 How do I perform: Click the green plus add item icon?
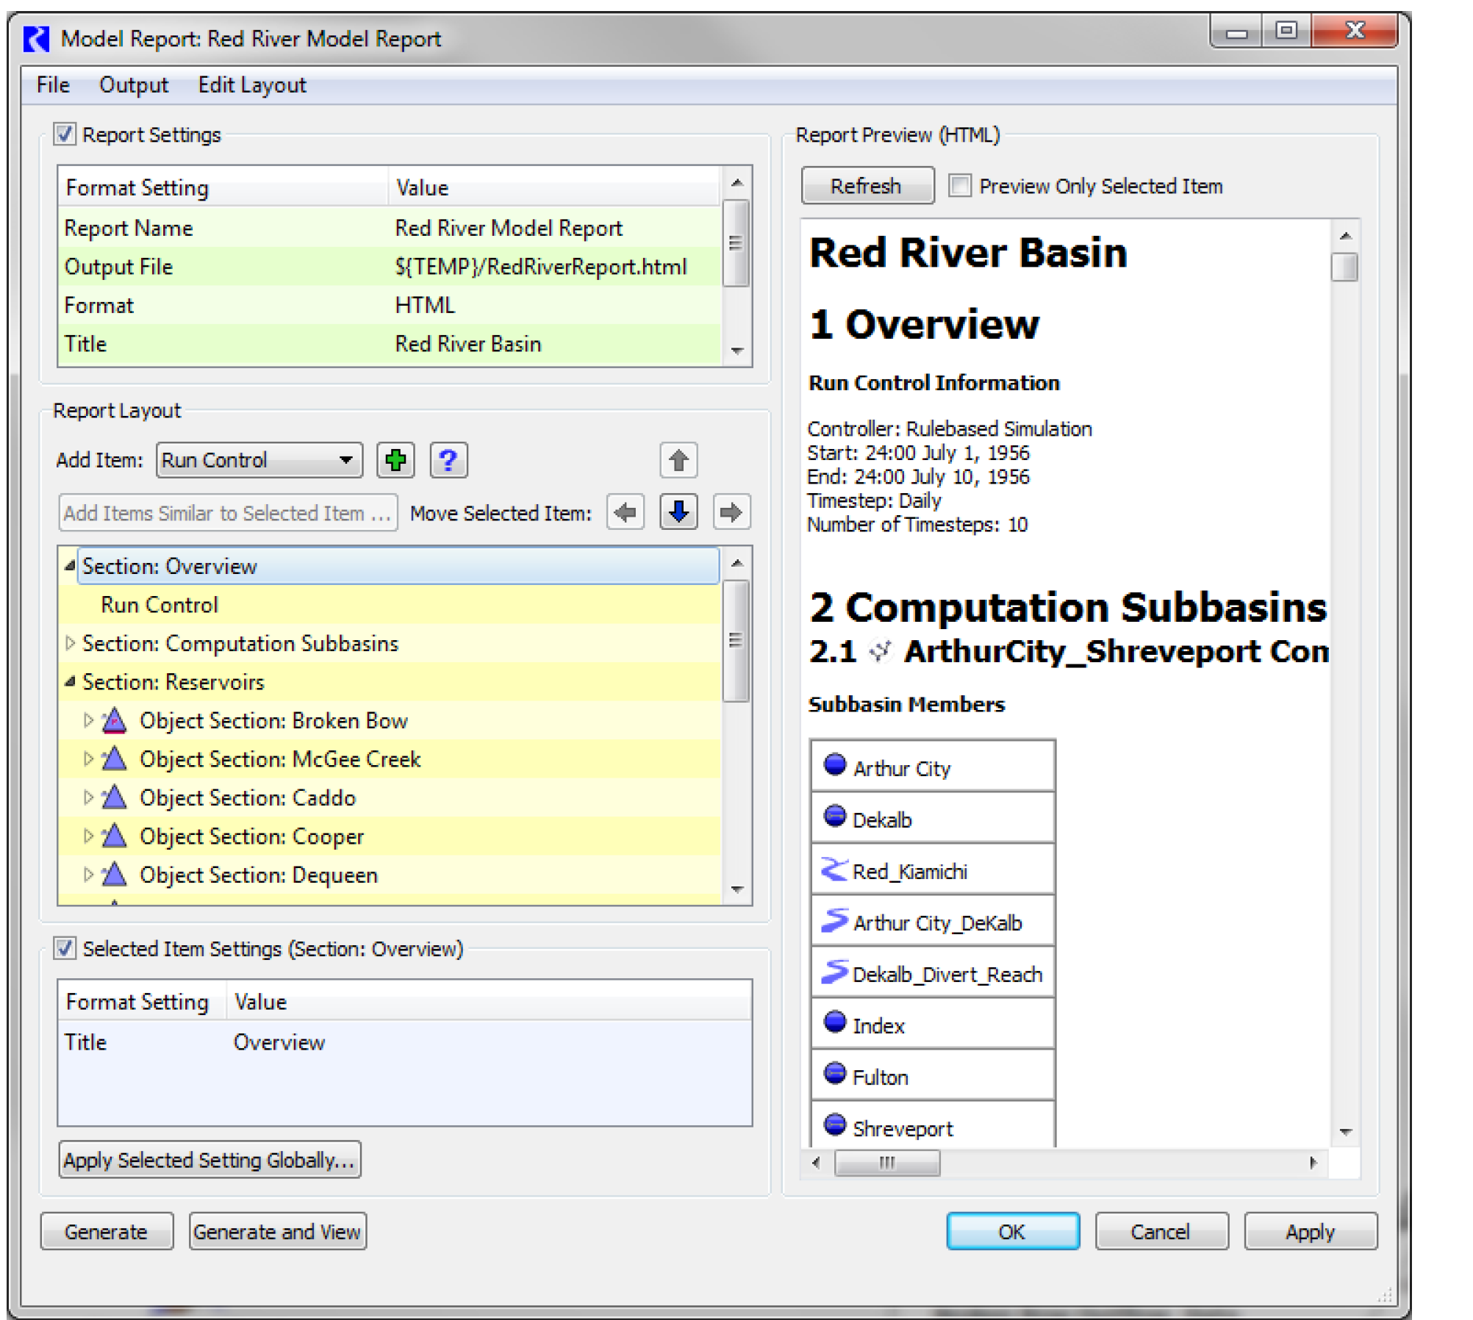pyautogui.click(x=395, y=461)
